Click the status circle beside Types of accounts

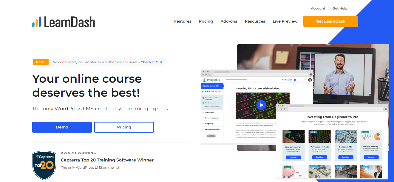203,118
